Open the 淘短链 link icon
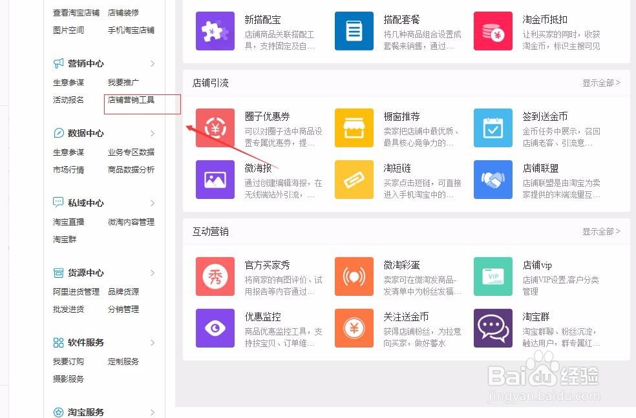 [x=354, y=180]
